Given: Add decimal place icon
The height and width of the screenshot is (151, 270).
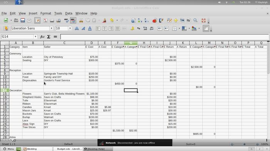Looking at the screenshot, I should click(x=145, y=28).
